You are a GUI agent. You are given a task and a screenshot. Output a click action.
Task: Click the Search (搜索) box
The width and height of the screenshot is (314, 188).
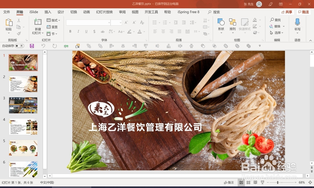[214, 12]
